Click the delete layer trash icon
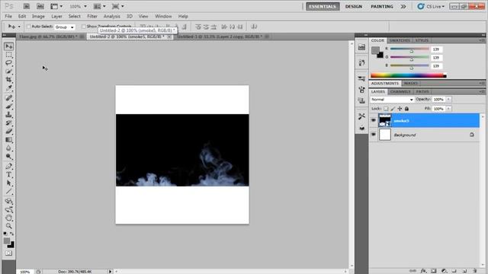Viewport: 488px width, 274px height. tap(474, 271)
